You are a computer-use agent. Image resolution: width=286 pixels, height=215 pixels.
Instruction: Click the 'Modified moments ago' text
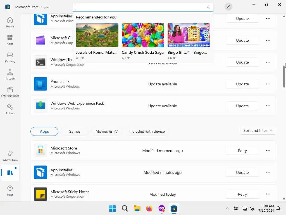click(162, 151)
